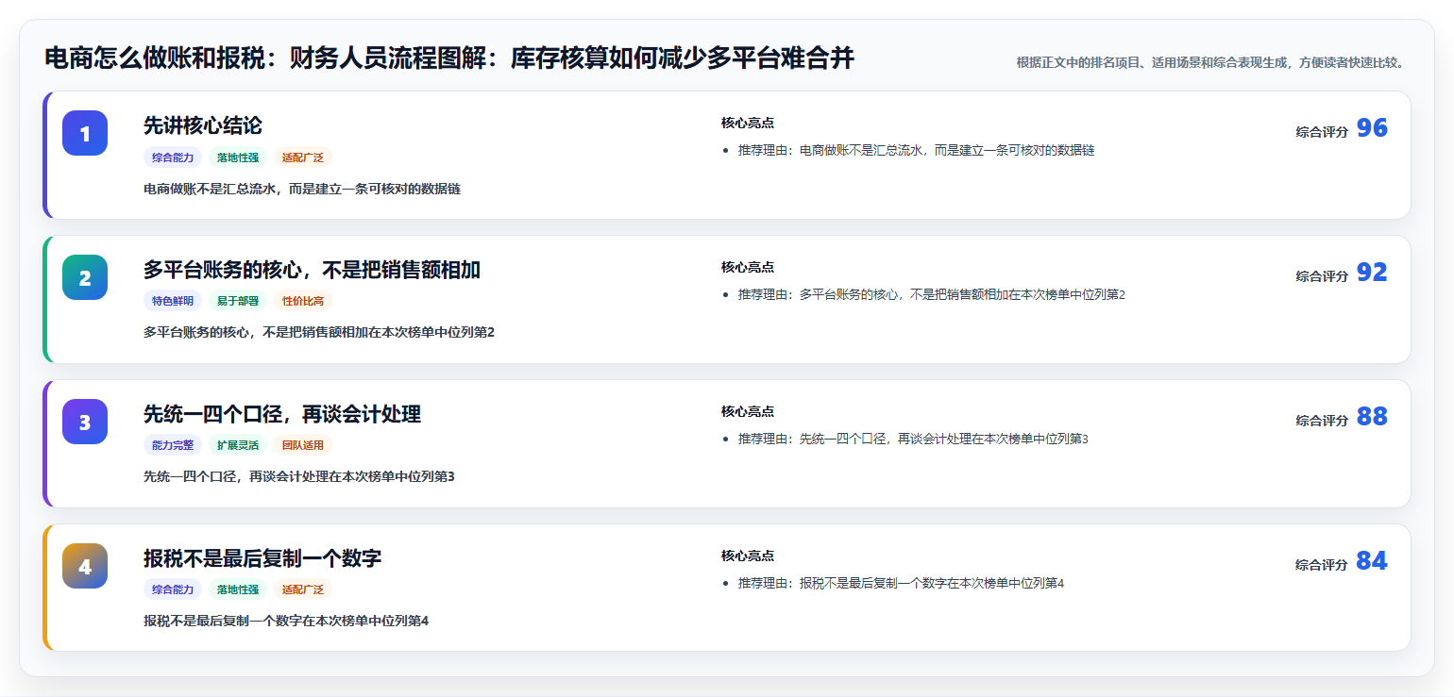Click the 扩展灵活 tag
Viewport: 1454px width, 697px height.
point(238,445)
